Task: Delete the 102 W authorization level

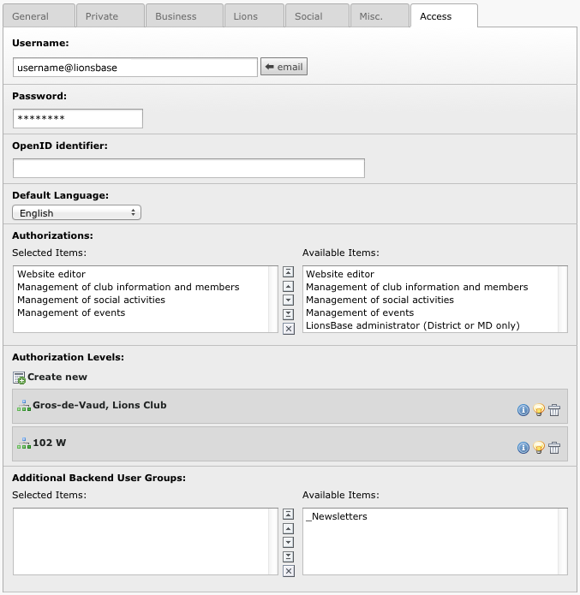Action: click(554, 448)
